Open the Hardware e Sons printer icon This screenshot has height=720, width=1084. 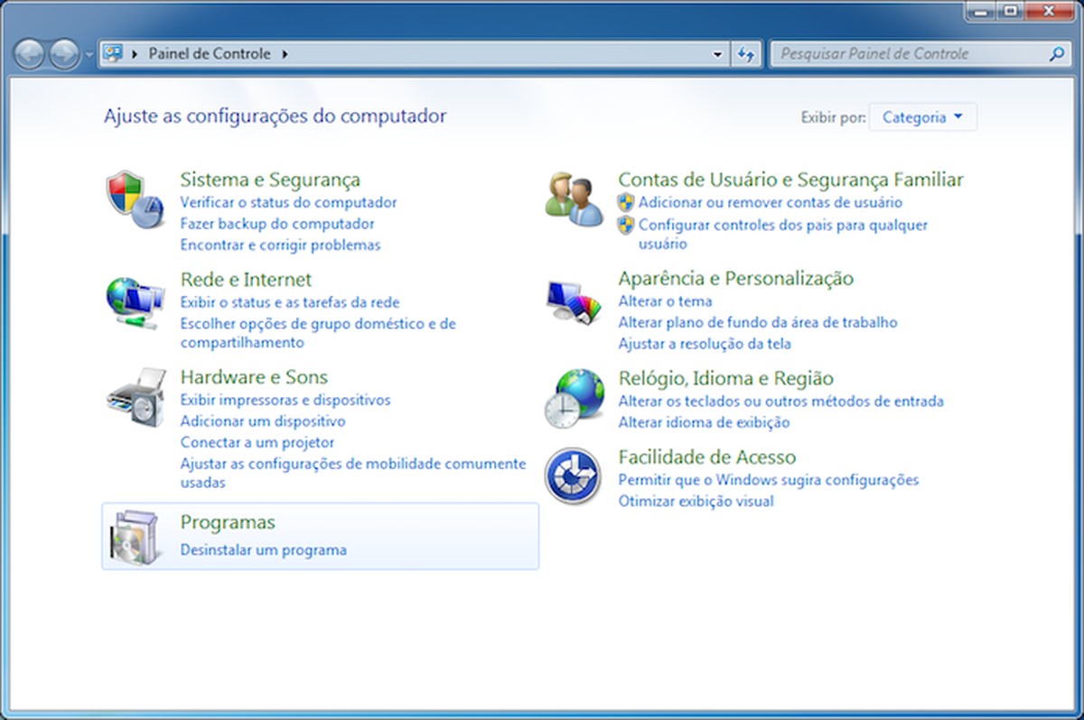[x=136, y=397]
